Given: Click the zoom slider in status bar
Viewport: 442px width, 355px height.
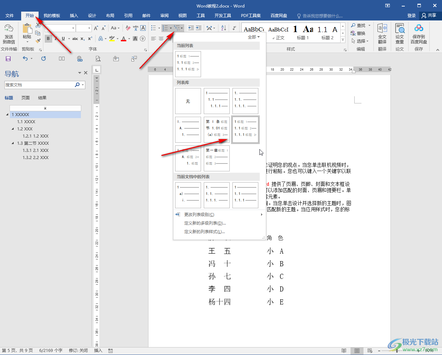Looking at the screenshot, I should pos(397,351).
